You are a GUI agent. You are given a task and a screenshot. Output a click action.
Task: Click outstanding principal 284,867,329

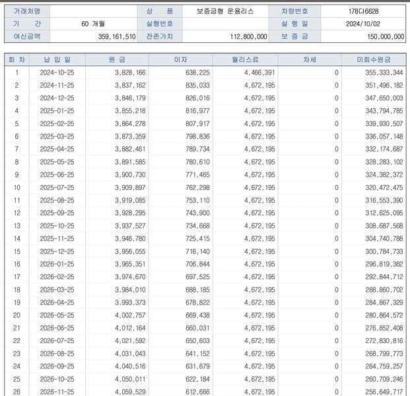pos(384,302)
